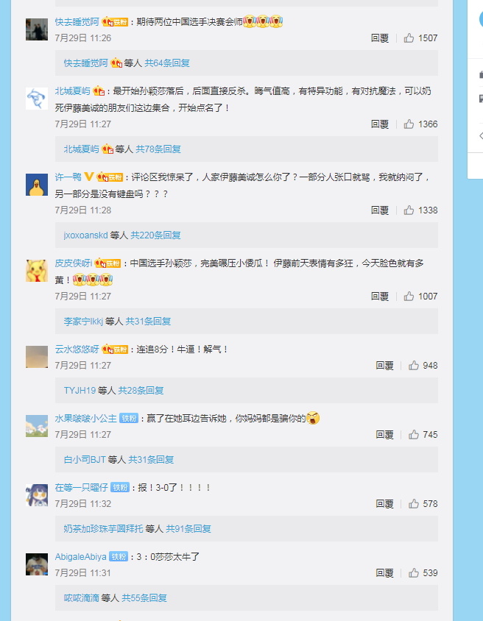Image resolution: width=483 pixels, height=621 pixels.
Task: Open user link jxoxoanskd
Action: [85, 235]
